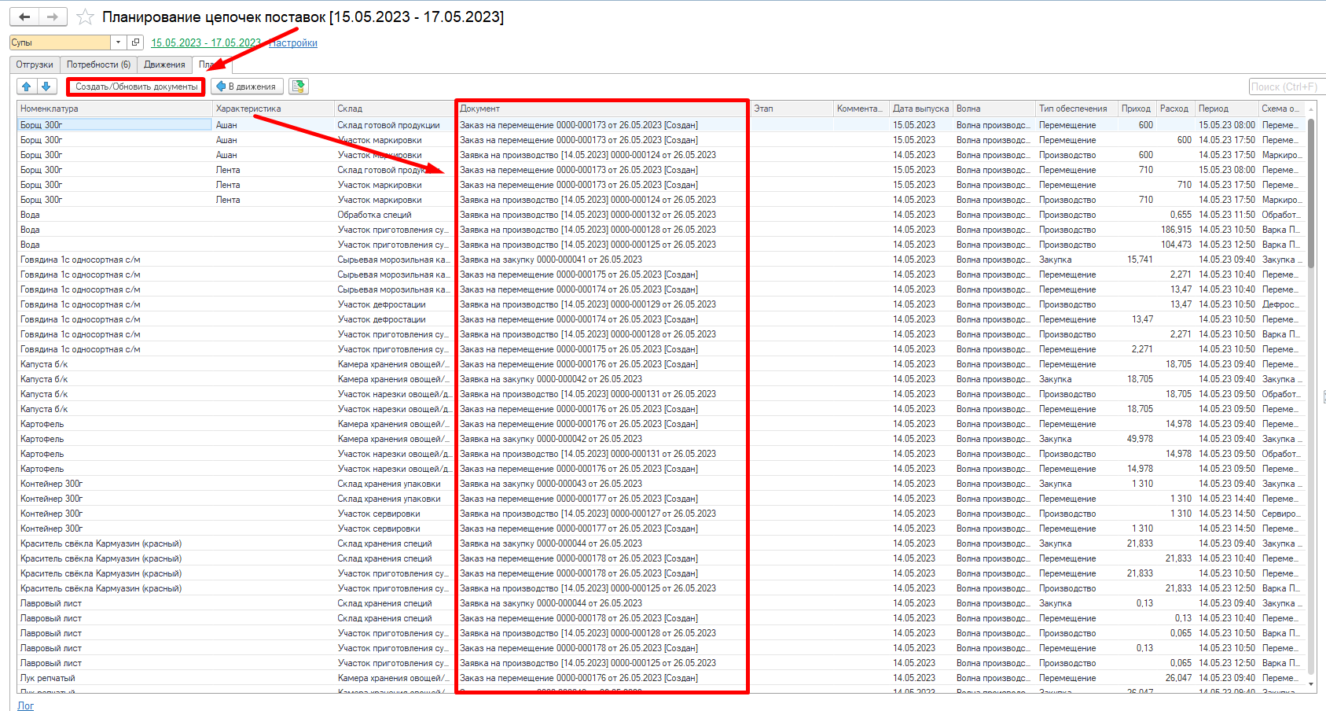
Task: Open the Лог link at bottom
Action: click(26, 705)
